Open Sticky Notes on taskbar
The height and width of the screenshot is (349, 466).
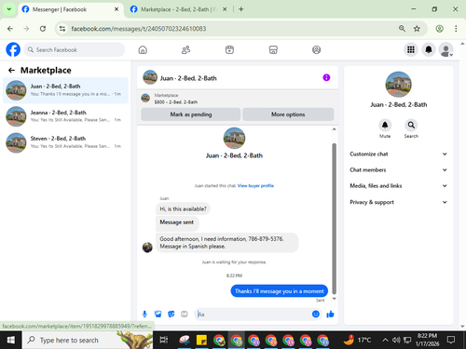click(201, 340)
